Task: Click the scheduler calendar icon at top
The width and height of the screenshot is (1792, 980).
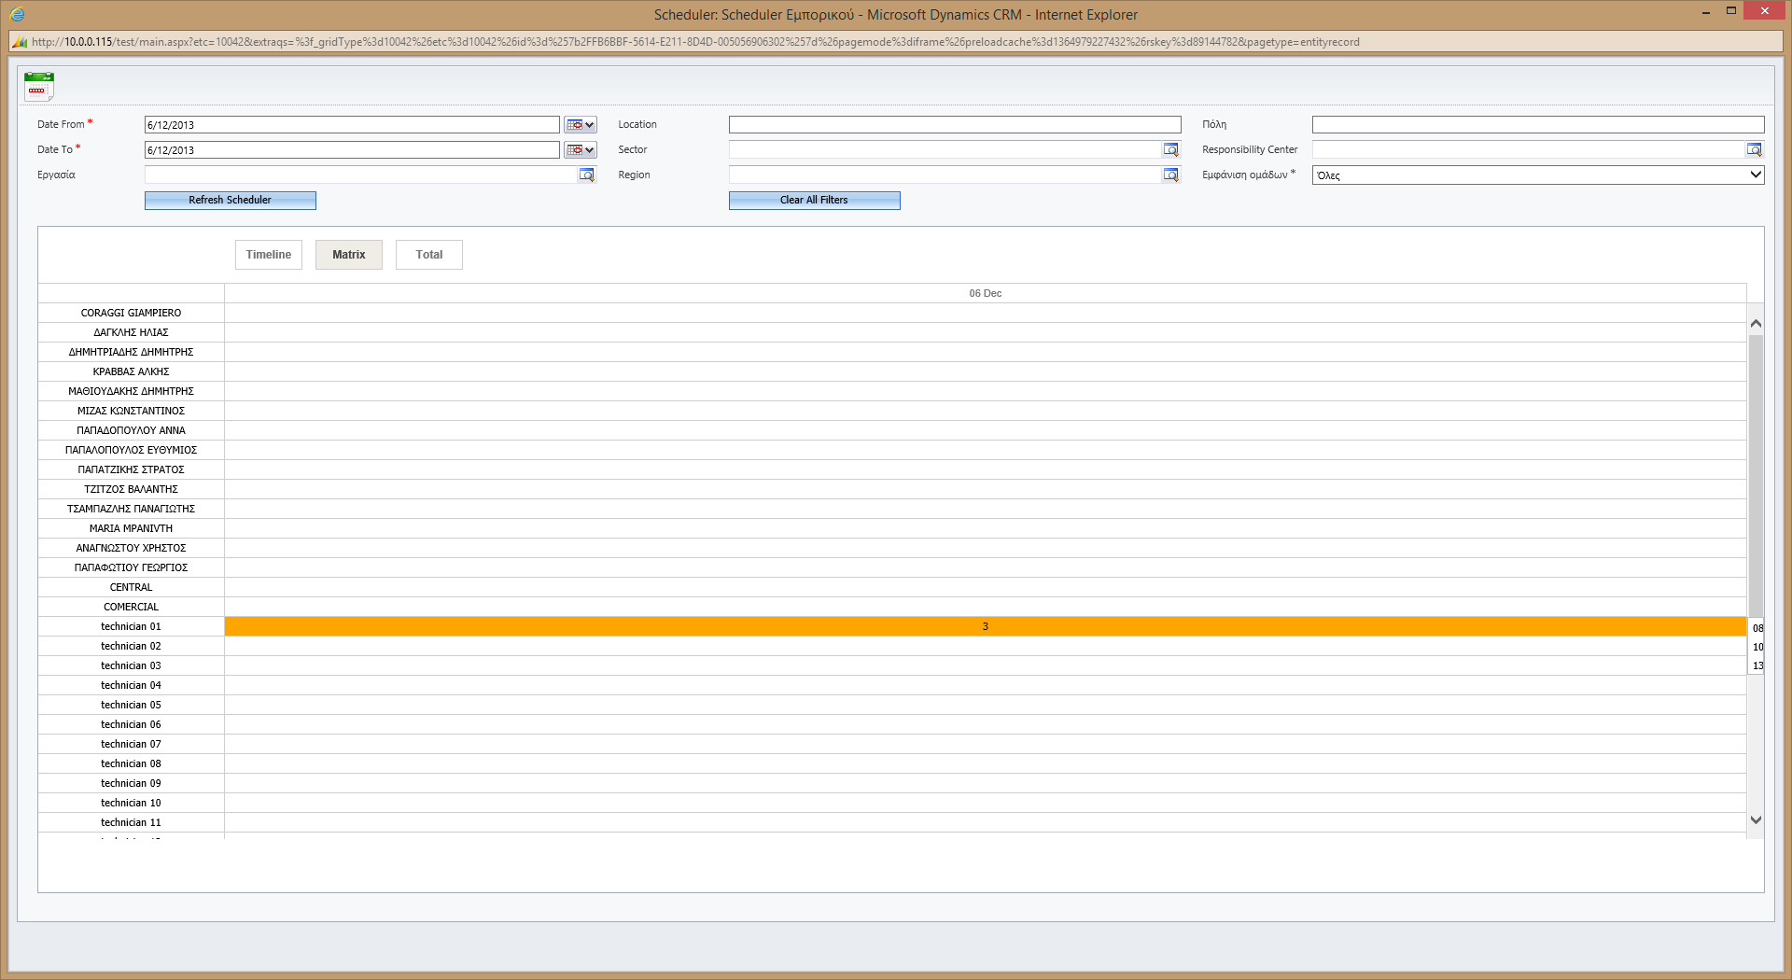Action: tap(39, 86)
